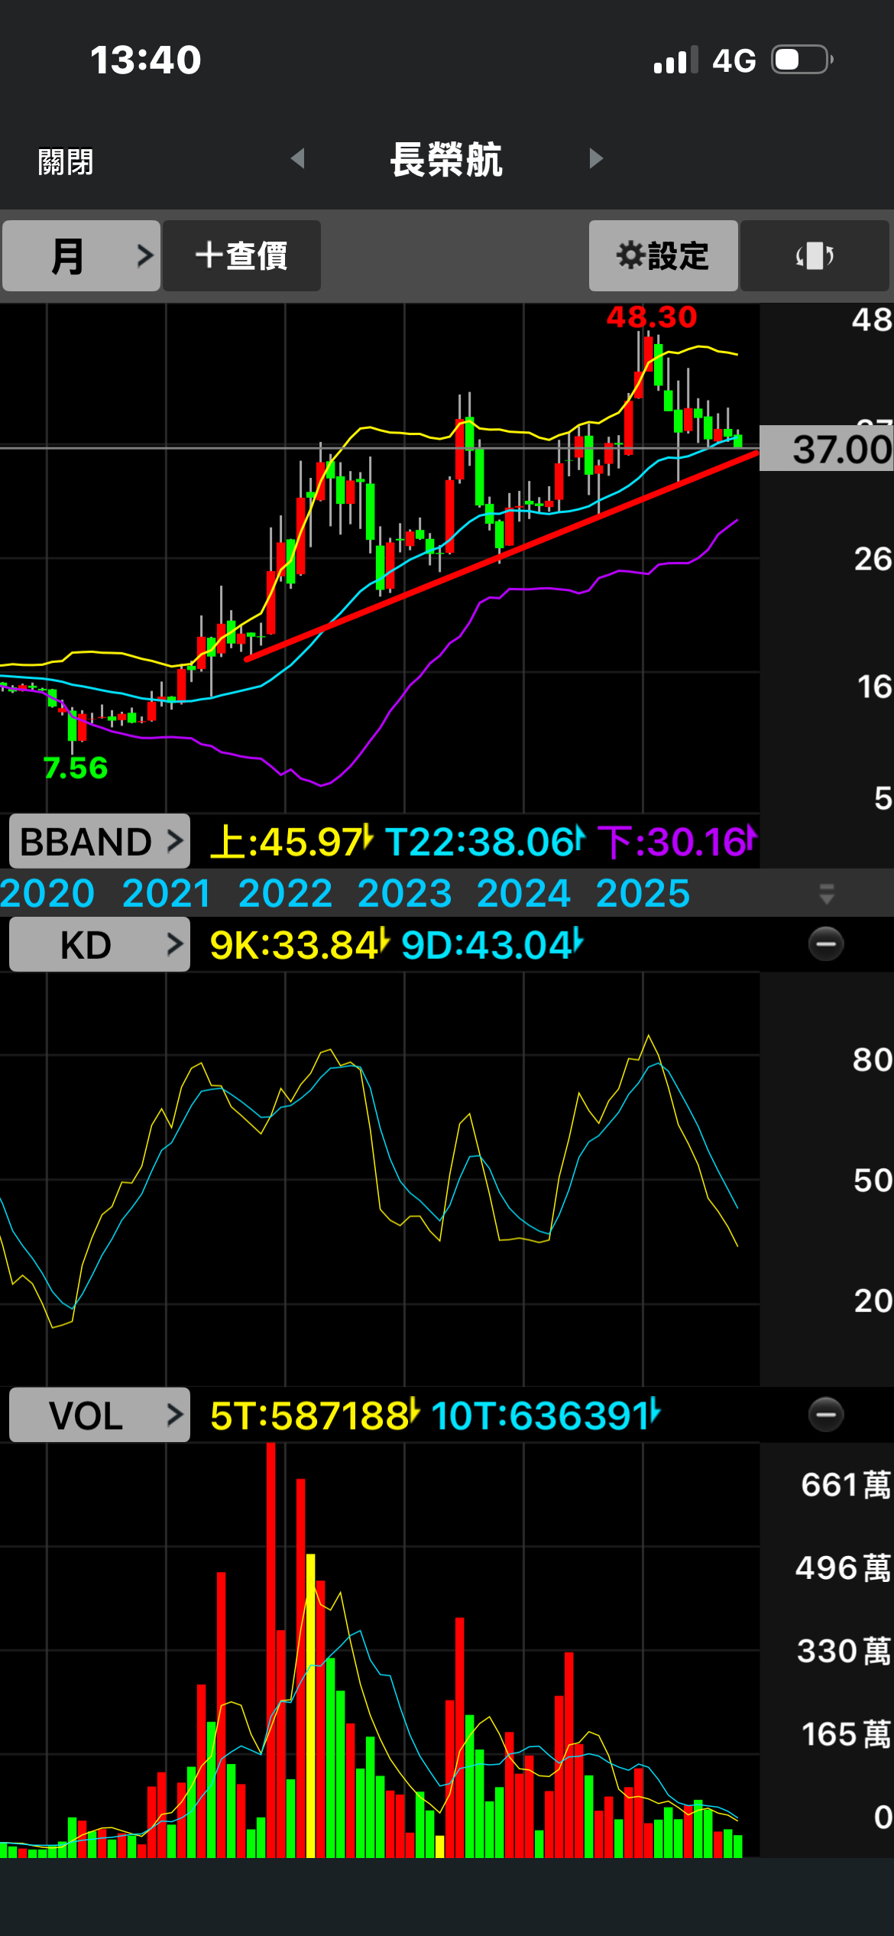
Task: Tap the lower band value 下:30.16
Action: click(x=677, y=841)
